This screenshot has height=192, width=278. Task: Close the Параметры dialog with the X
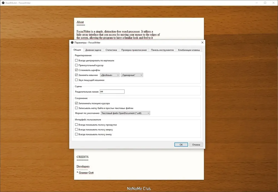(202, 43)
